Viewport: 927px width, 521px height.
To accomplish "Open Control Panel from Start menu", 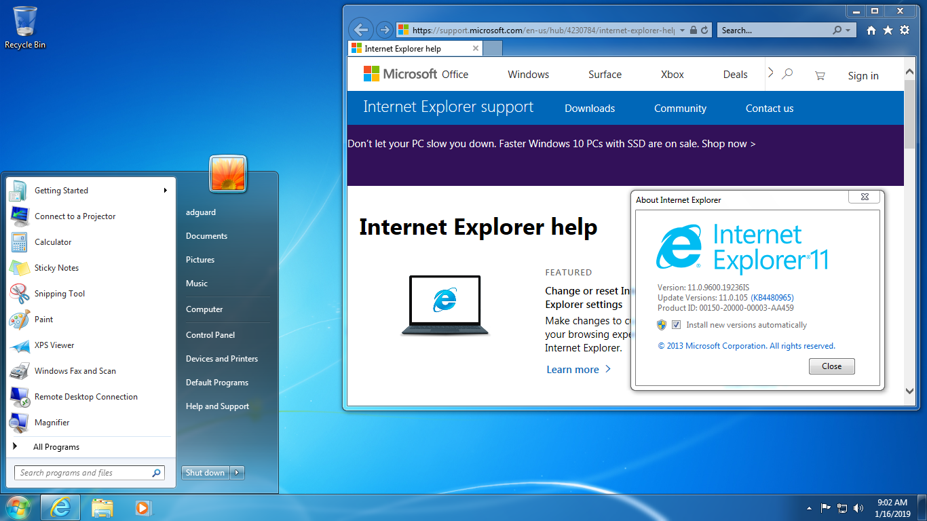I will [x=210, y=335].
